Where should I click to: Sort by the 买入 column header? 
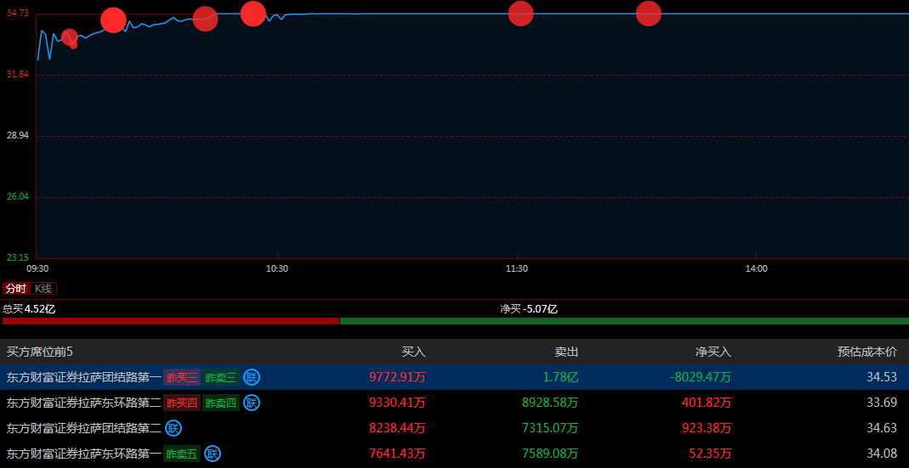click(414, 352)
